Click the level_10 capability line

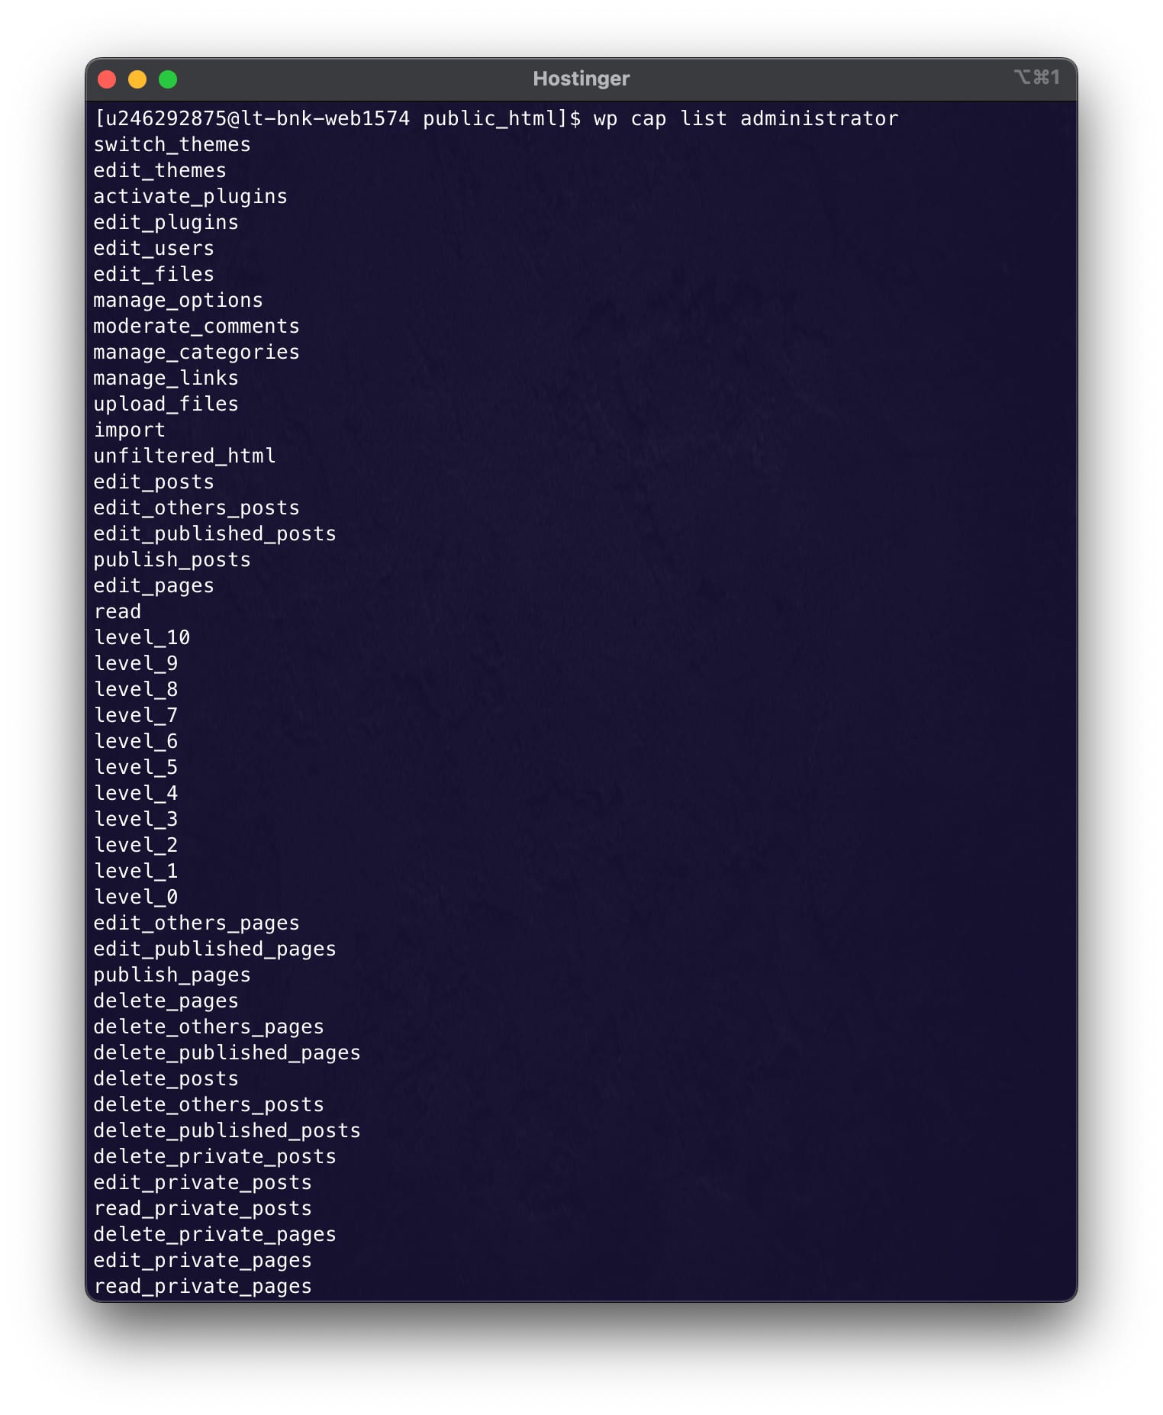click(x=141, y=638)
